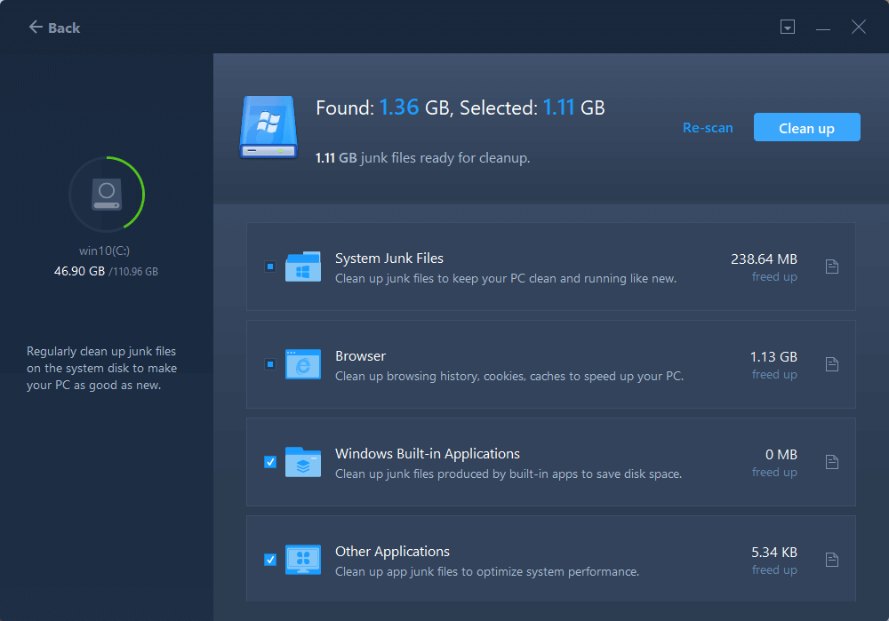Click the win10(C:) disk usage ring
889x621 pixels.
[107, 193]
